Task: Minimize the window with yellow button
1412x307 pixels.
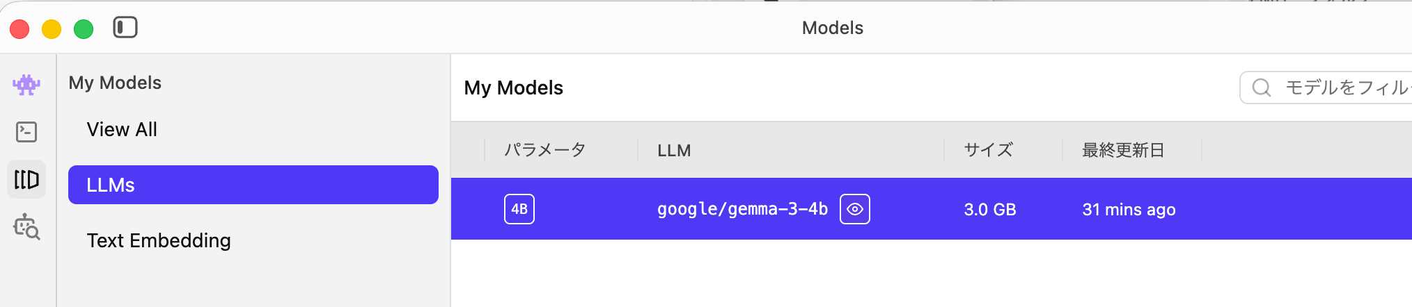Action: point(52,29)
